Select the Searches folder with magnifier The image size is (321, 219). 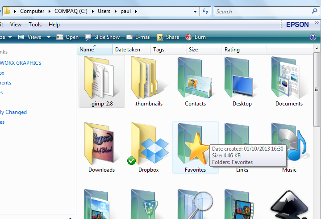195,204
